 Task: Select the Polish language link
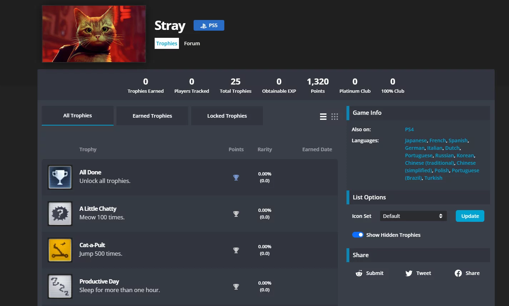coord(442,170)
